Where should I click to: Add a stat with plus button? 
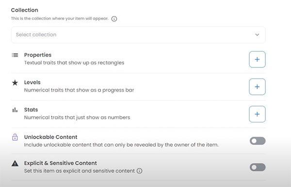(x=257, y=114)
